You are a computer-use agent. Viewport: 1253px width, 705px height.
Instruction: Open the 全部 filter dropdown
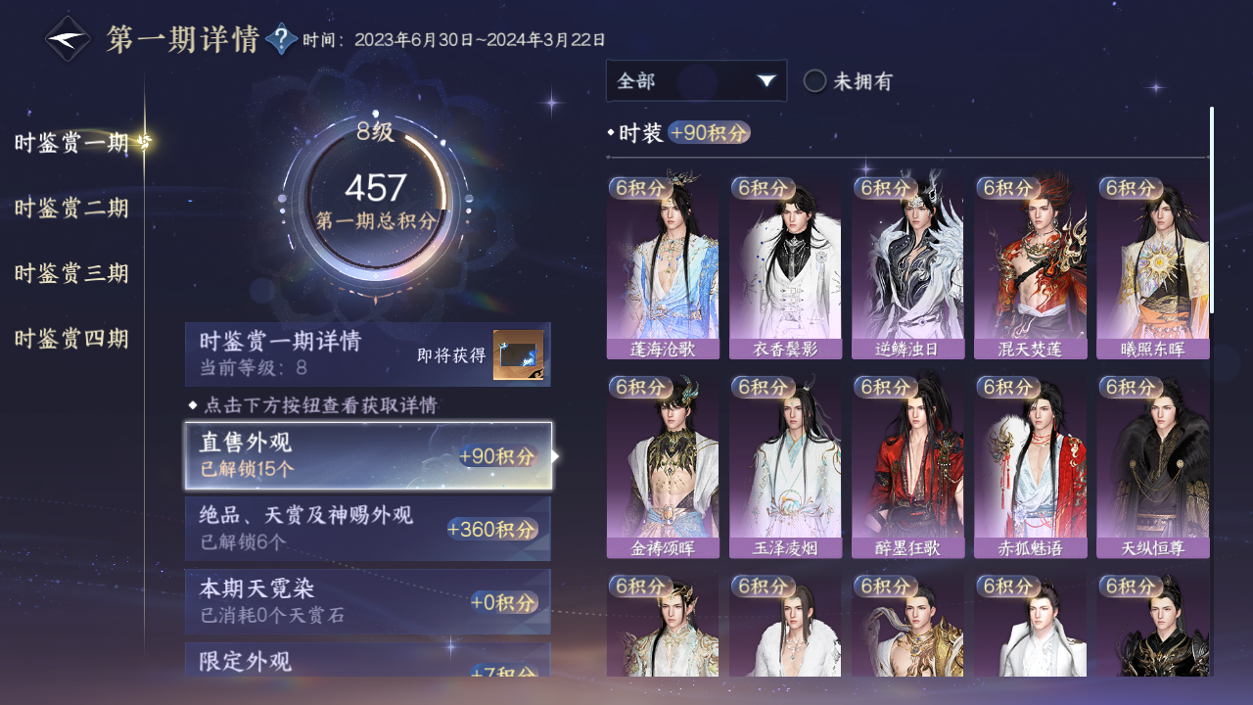[x=696, y=81]
